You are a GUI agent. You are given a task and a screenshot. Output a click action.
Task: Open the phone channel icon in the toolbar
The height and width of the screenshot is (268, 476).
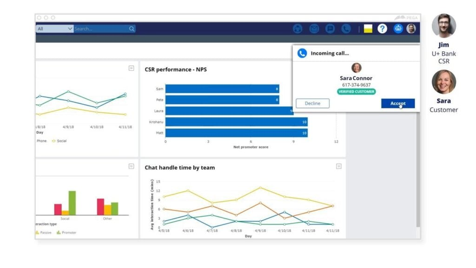point(346,28)
